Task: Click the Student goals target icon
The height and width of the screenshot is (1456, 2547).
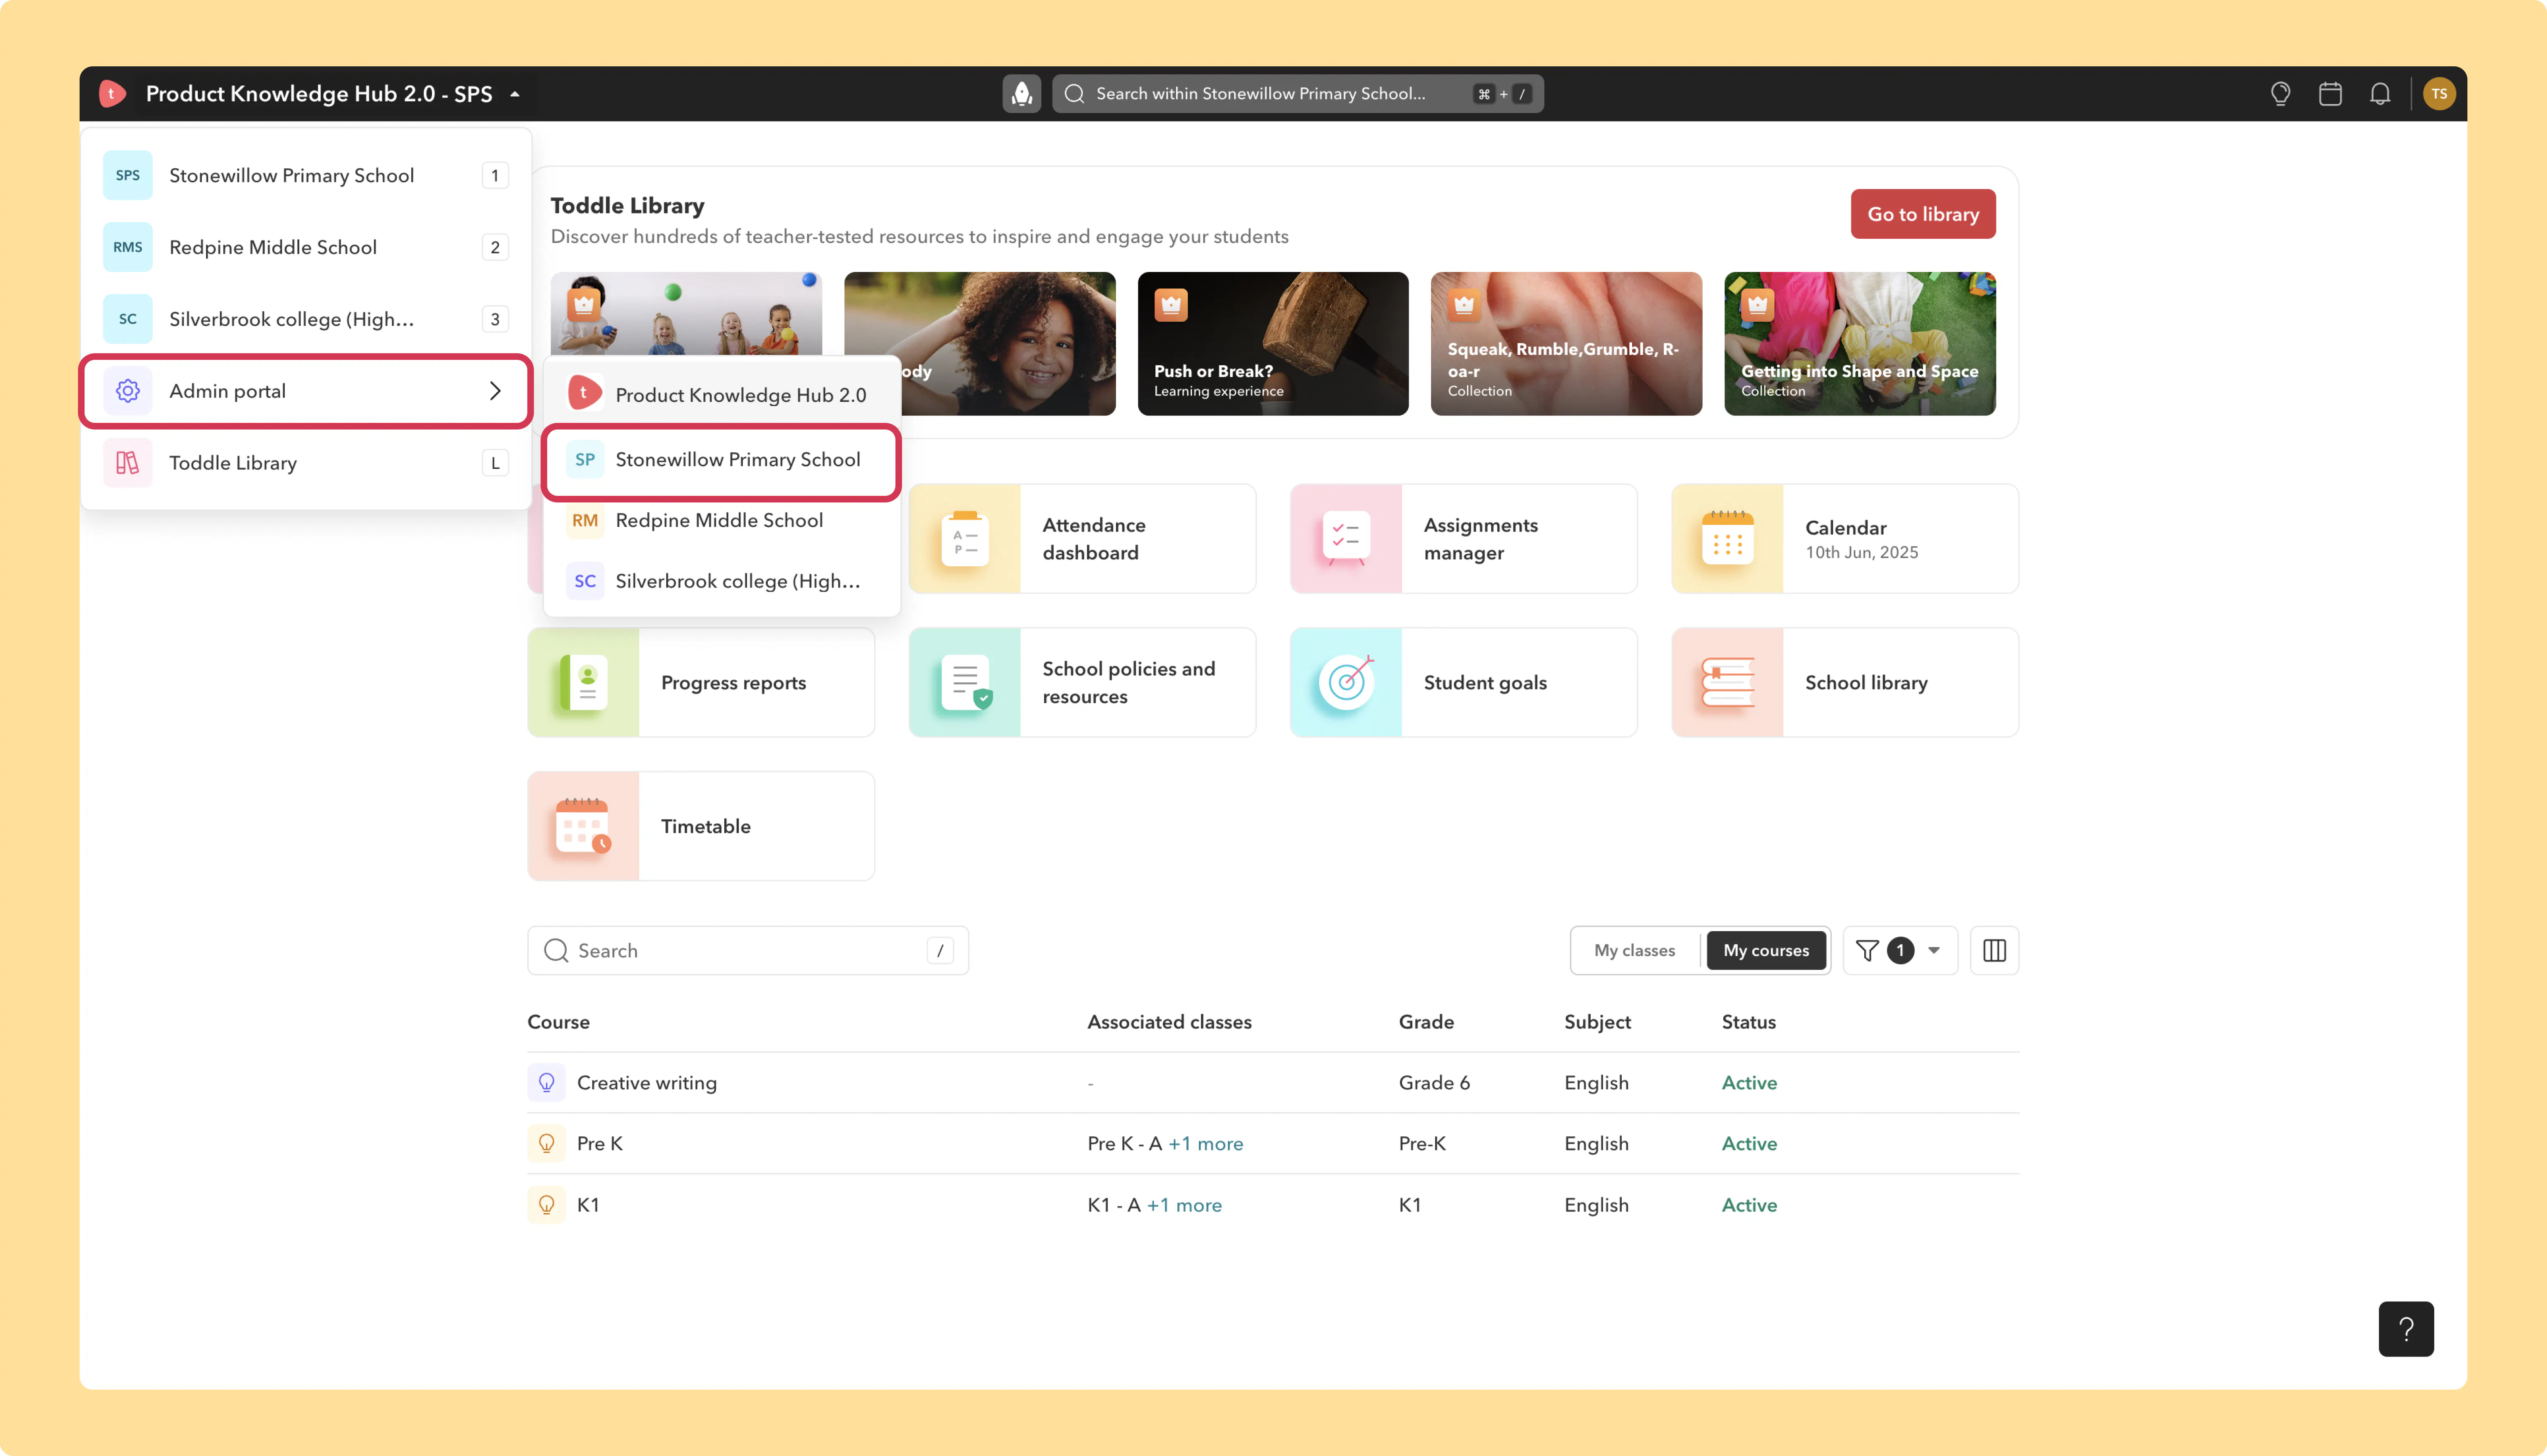Action: click(x=1346, y=683)
